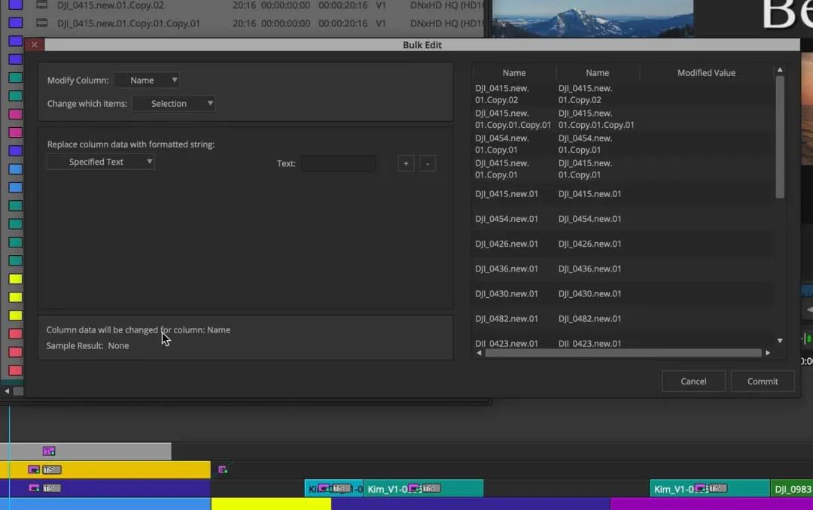813x510 pixels.
Task: Select DJI_0454.new.01 row in preview list
Action: point(623,219)
